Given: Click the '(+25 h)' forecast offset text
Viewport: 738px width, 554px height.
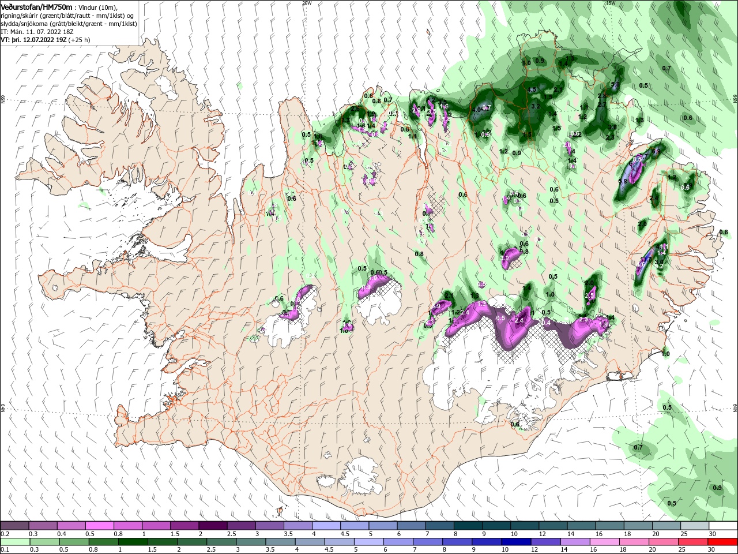Looking at the screenshot, I should pyautogui.click(x=80, y=40).
